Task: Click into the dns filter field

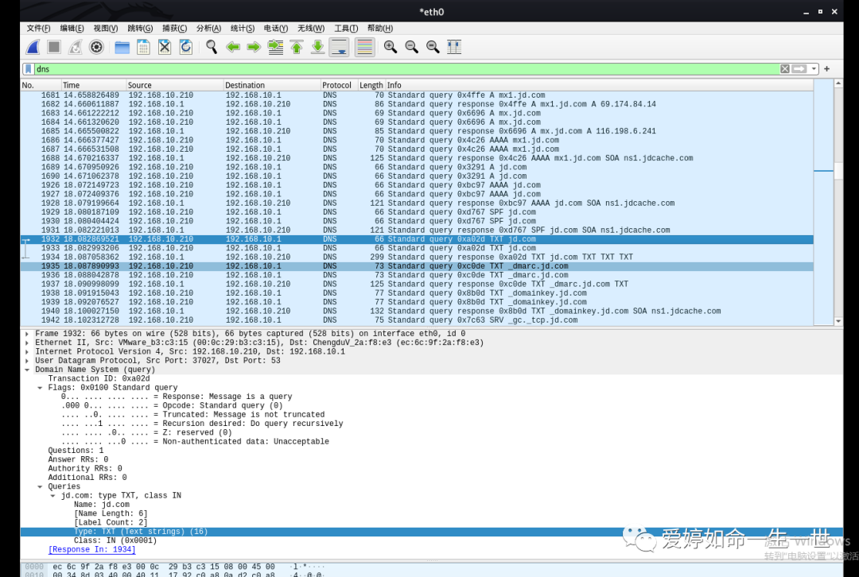Action: pos(406,69)
